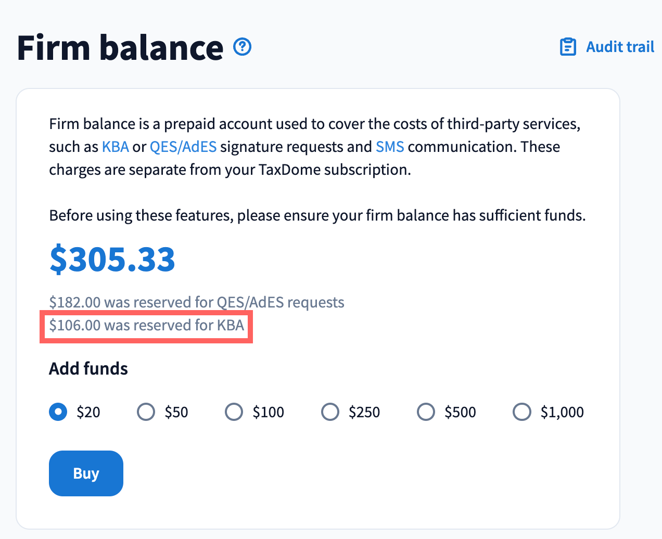Select the $100 radio option

click(x=234, y=412)
